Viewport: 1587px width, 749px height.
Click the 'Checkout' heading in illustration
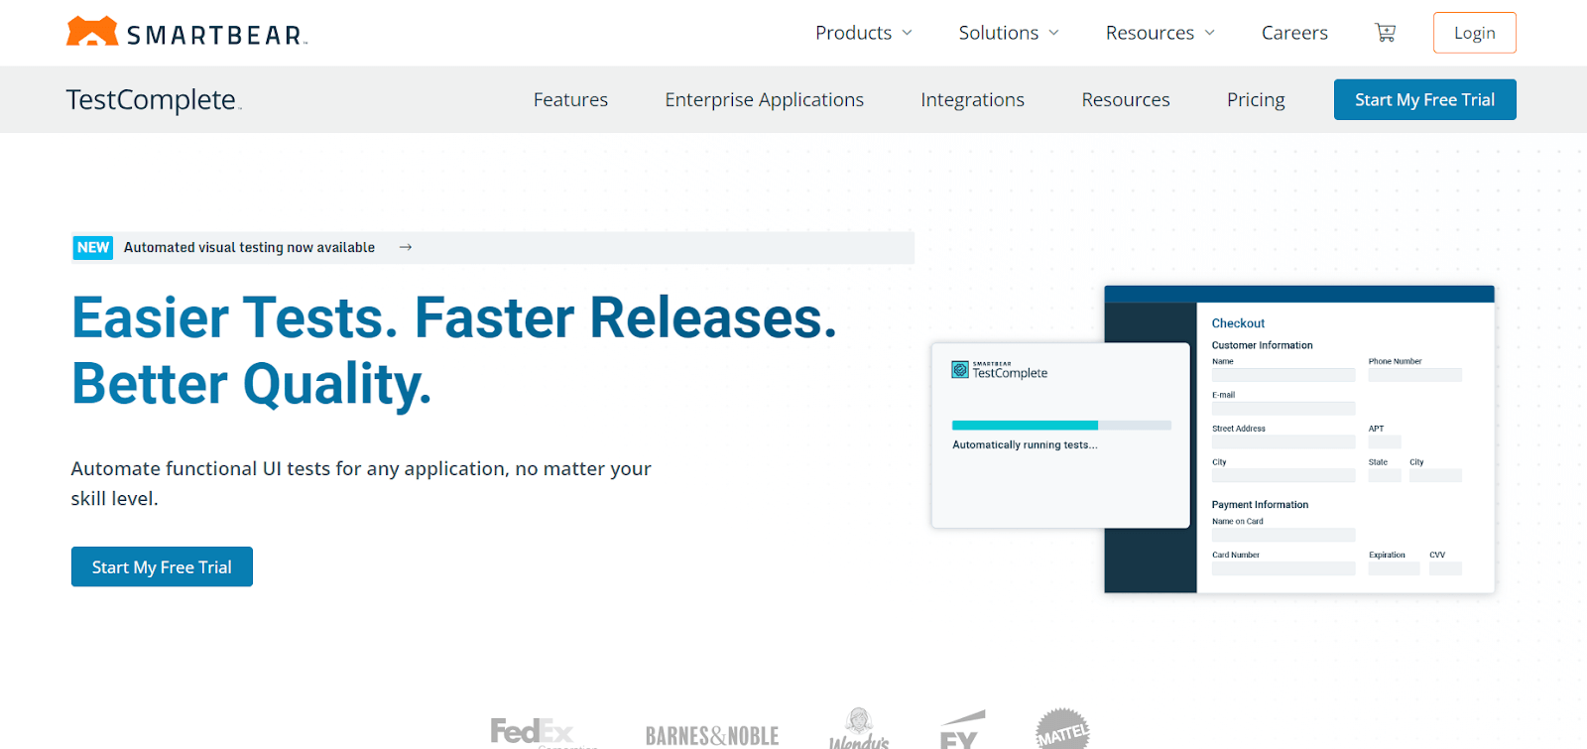(x=1238, y=323)
